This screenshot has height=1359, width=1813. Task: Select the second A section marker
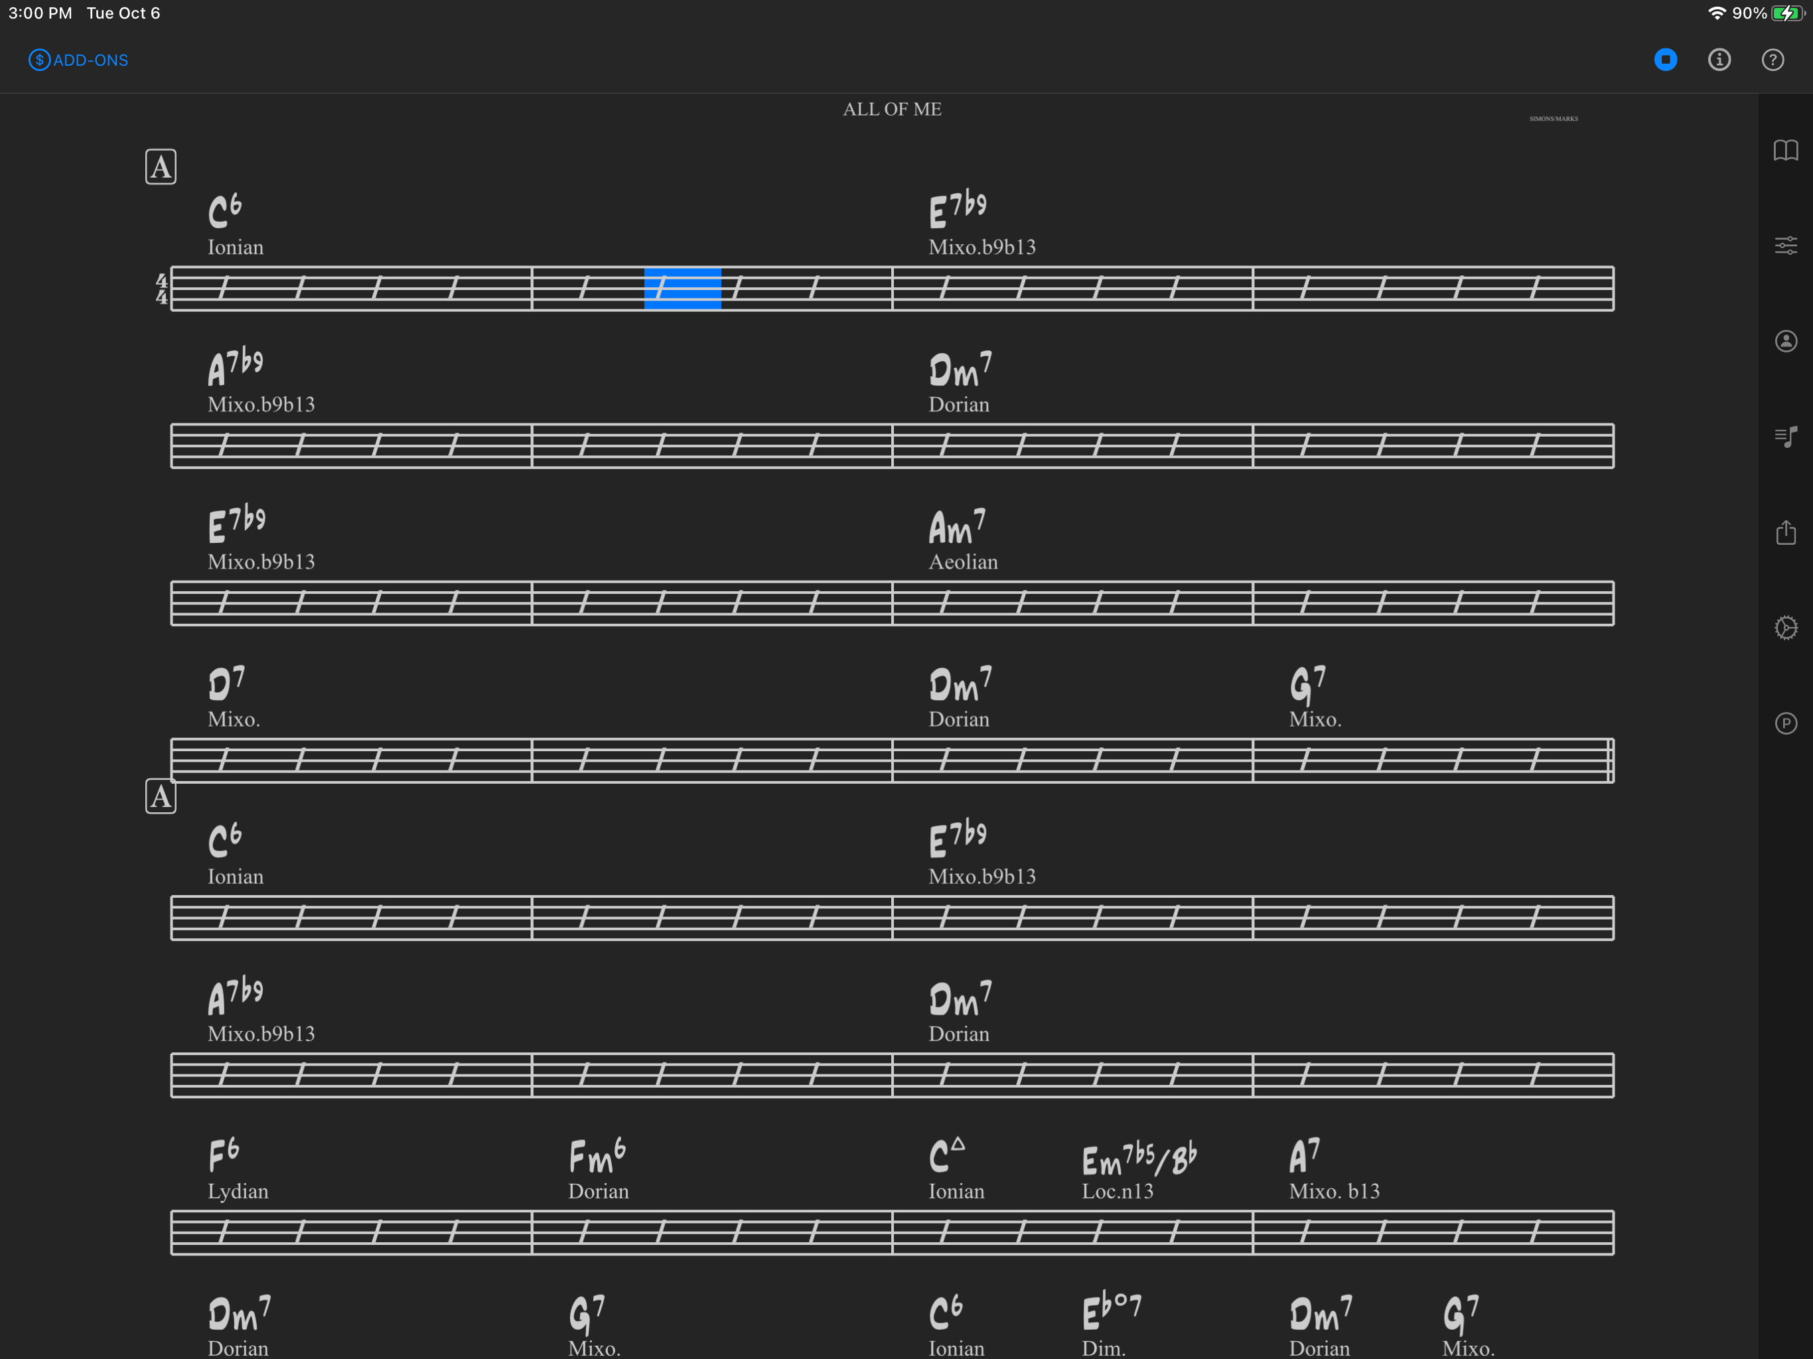click(161, 796)
